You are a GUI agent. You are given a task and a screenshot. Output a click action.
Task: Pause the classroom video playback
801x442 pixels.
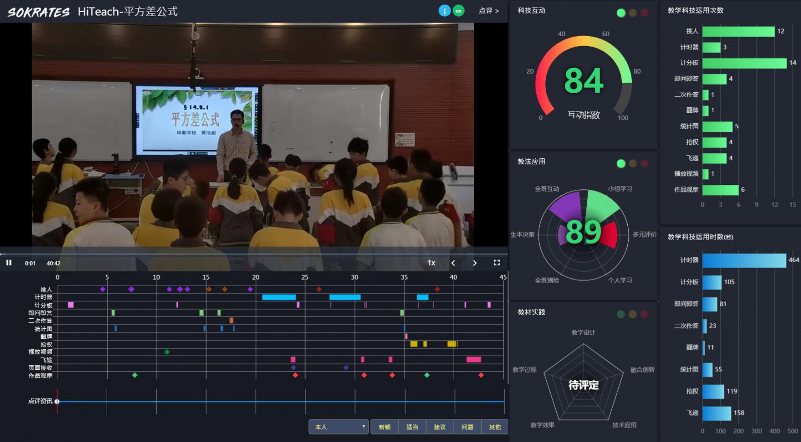coord(9,263)
